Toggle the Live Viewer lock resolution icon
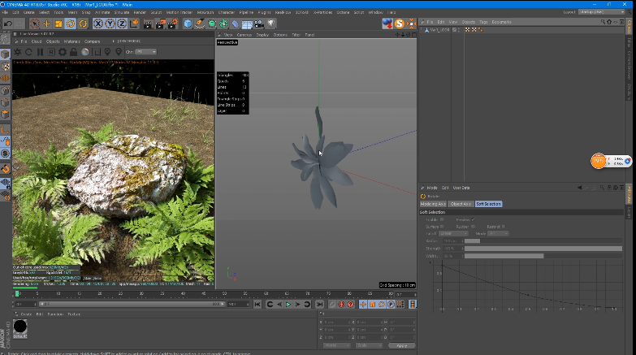The height and width of the screenshot is (355, 636). 73,52
